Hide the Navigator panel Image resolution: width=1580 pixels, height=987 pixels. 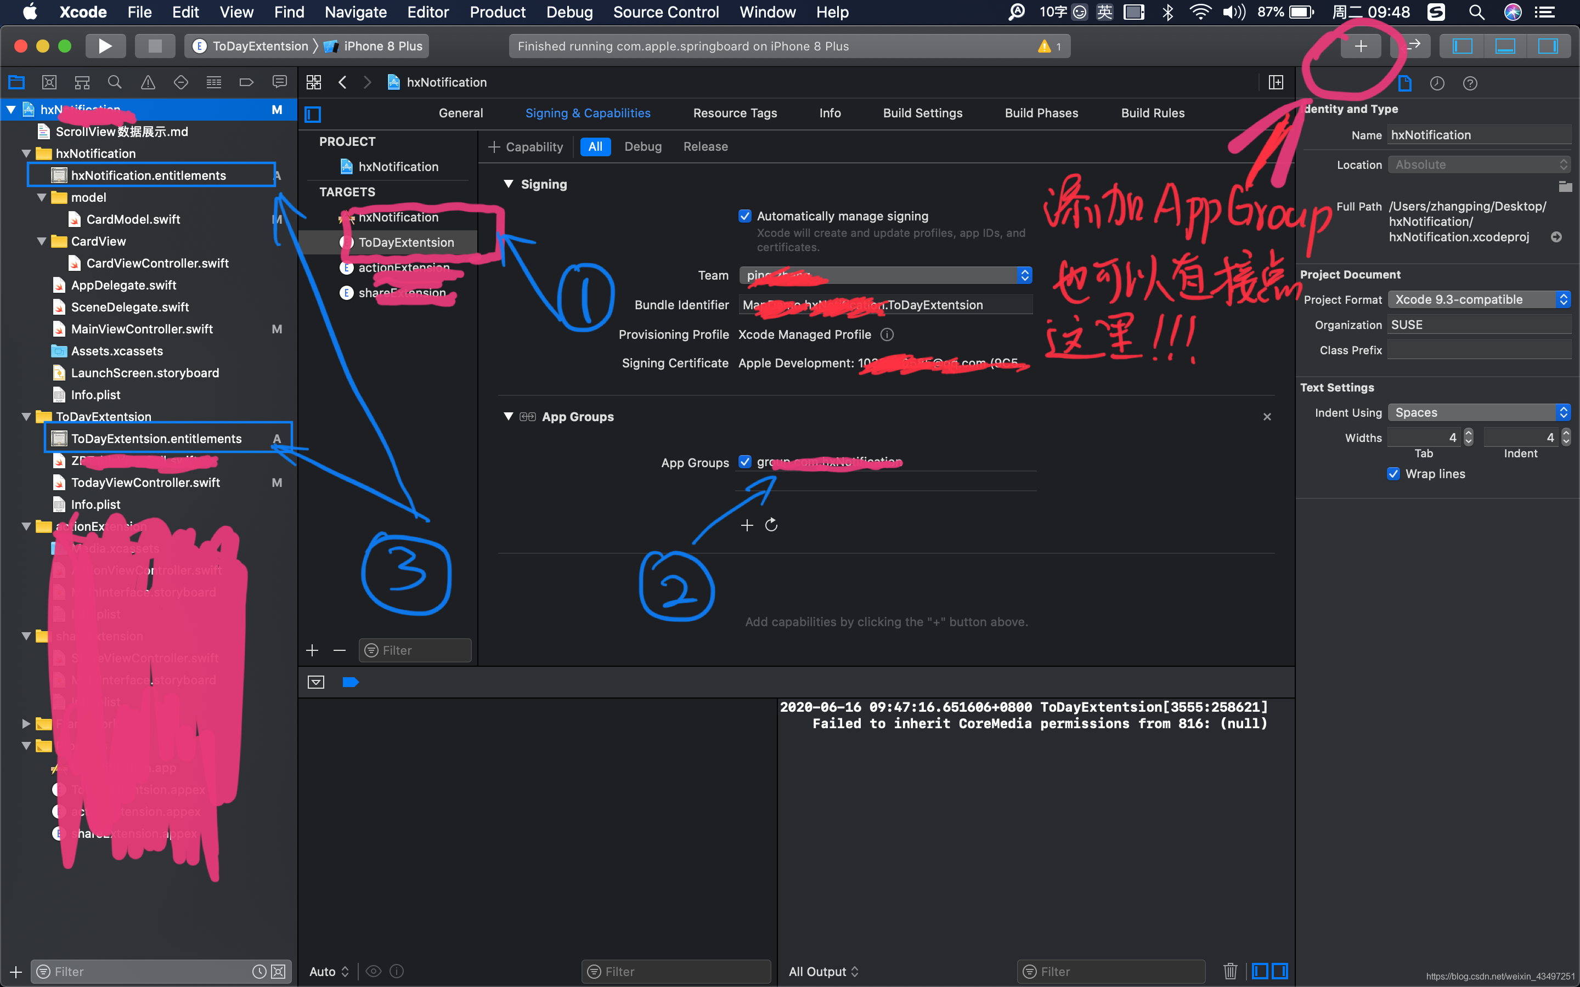[x=1462, y=46]
